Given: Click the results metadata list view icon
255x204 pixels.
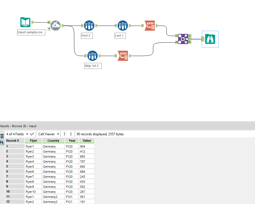Looking at the screenshot, I should click(2, 136).
